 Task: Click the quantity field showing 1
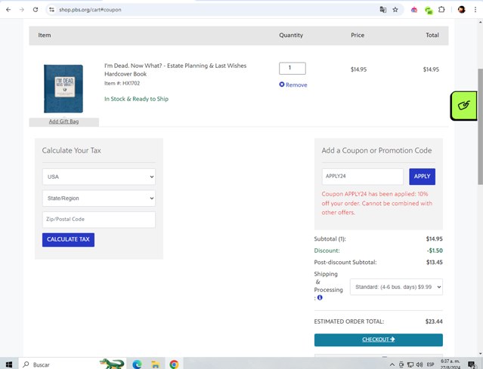[x=293, y=68]
